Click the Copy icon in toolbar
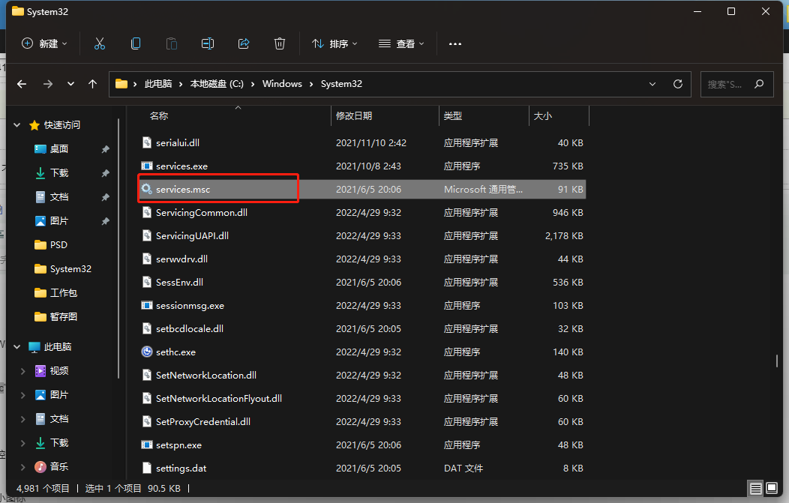Viewport: 789px width, 503px height. pyautogui.click(x=136, y=43)
